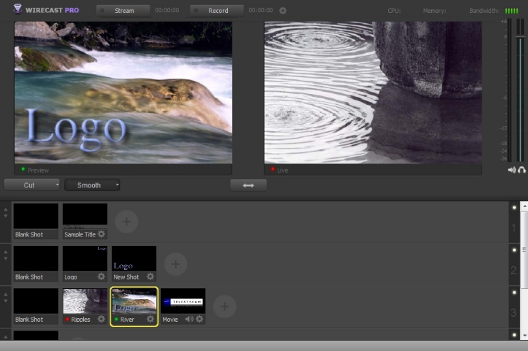Toggle layer 3 visibility dot
The height and width of the screenshot is (351, 528).
514,293
